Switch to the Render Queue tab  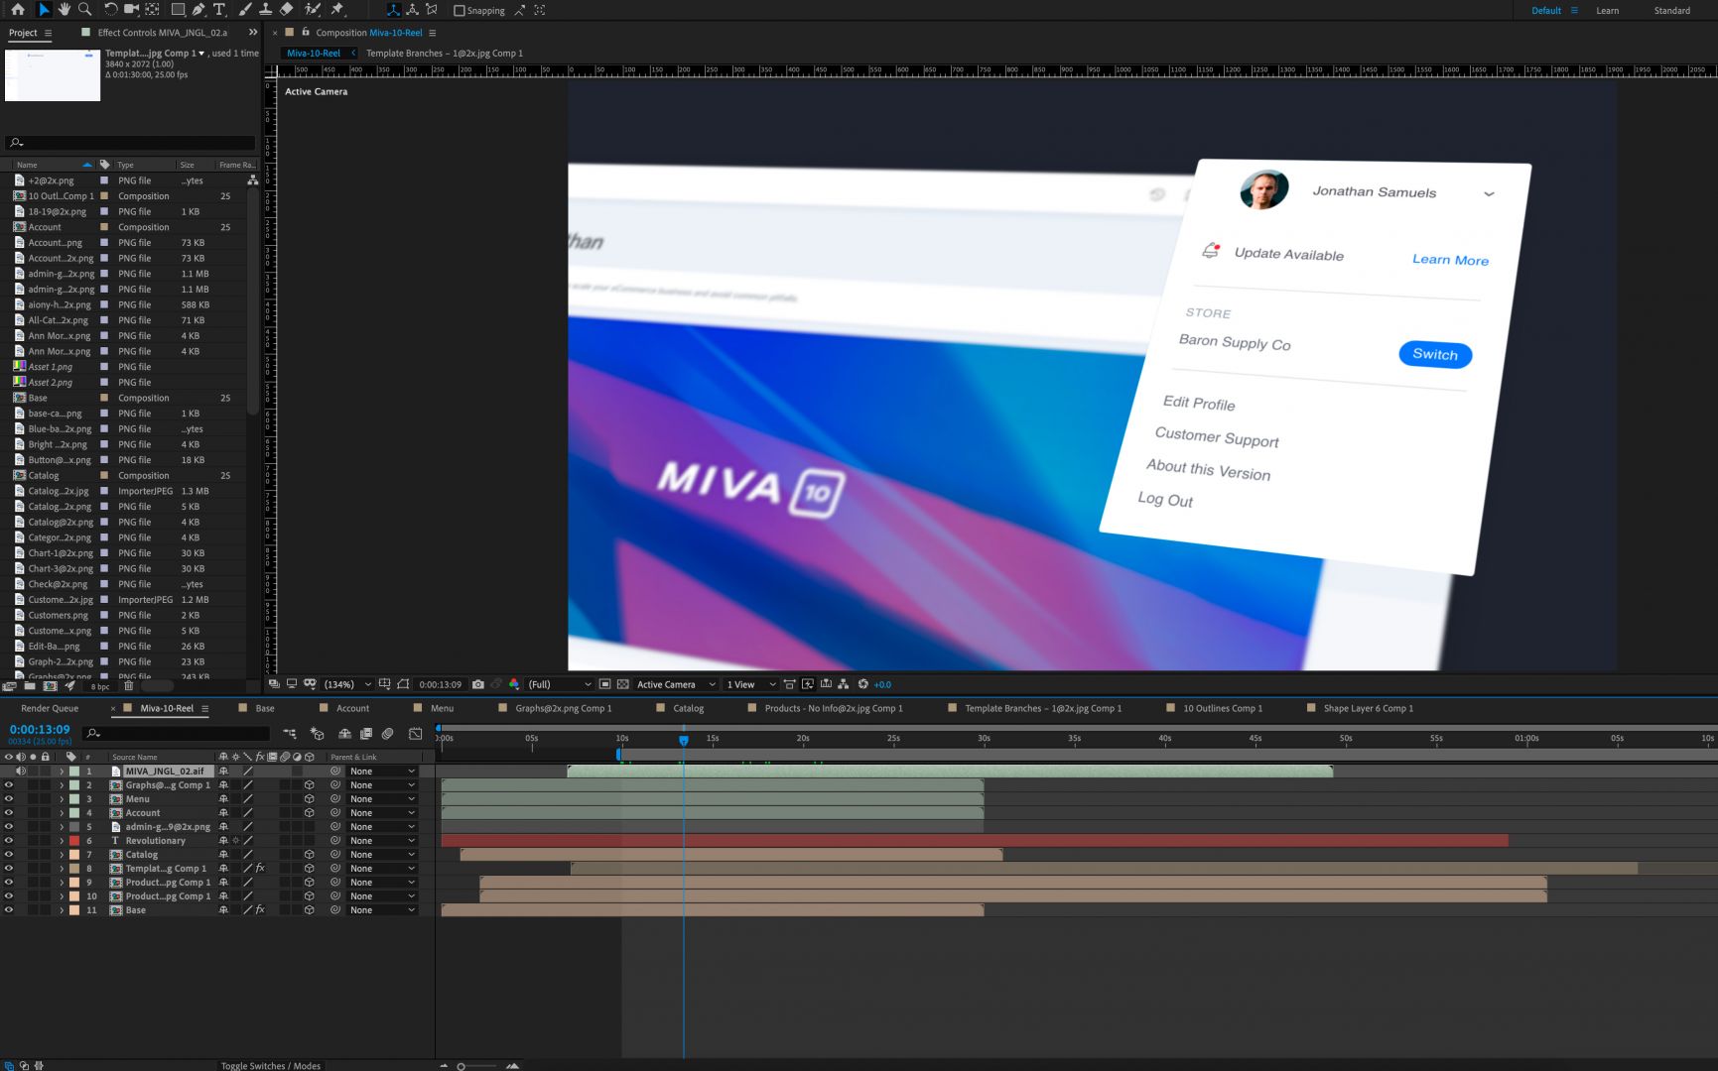tap(50, 708)
